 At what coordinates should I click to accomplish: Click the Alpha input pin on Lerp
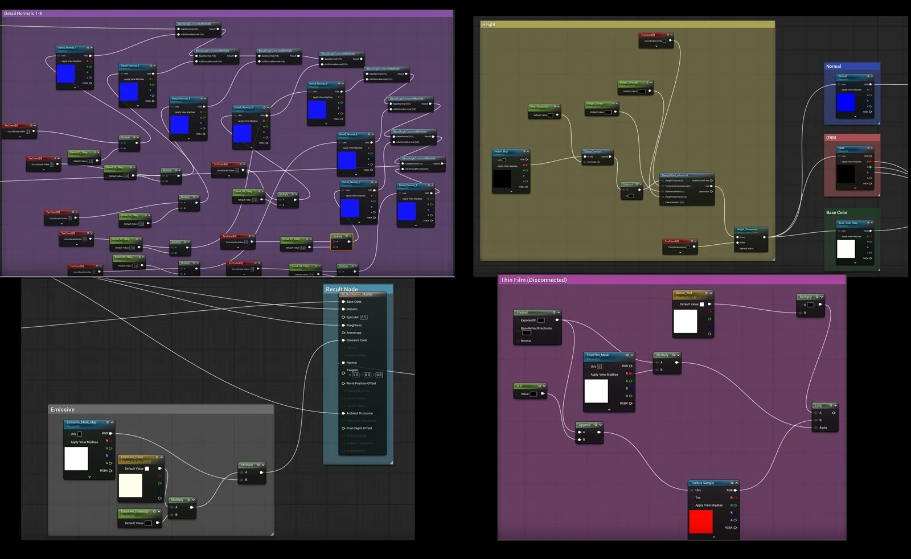pyautogui.click(x=816, y=428)
